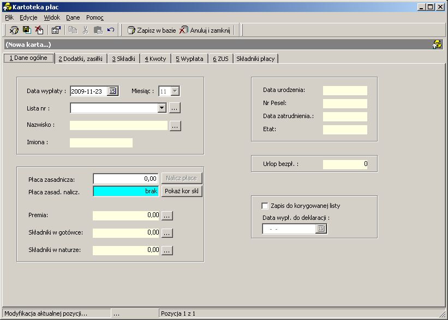Click the Płaca zasadnicza input field
This screenshot has height=320, width=448.
click(126, 179)
